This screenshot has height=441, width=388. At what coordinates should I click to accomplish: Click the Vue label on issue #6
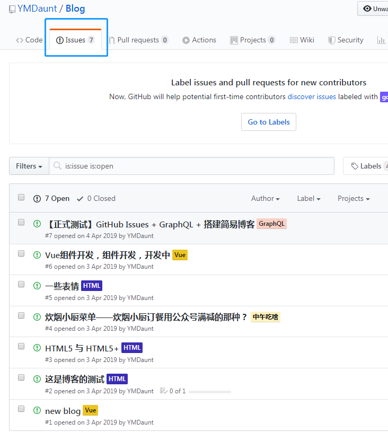pos(180,255)
